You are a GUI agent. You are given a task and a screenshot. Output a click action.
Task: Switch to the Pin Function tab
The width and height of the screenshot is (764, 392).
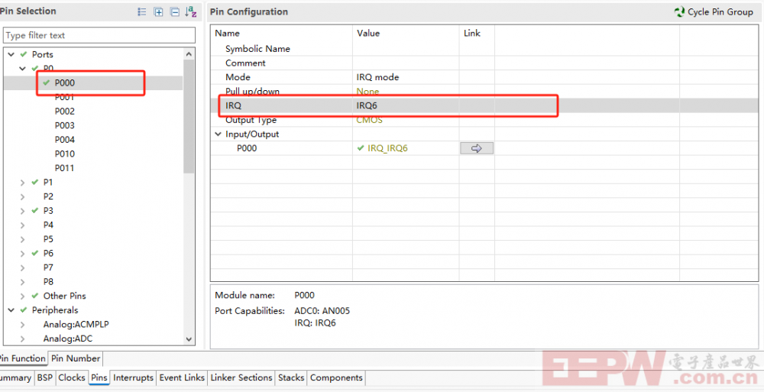coord(22,358)
